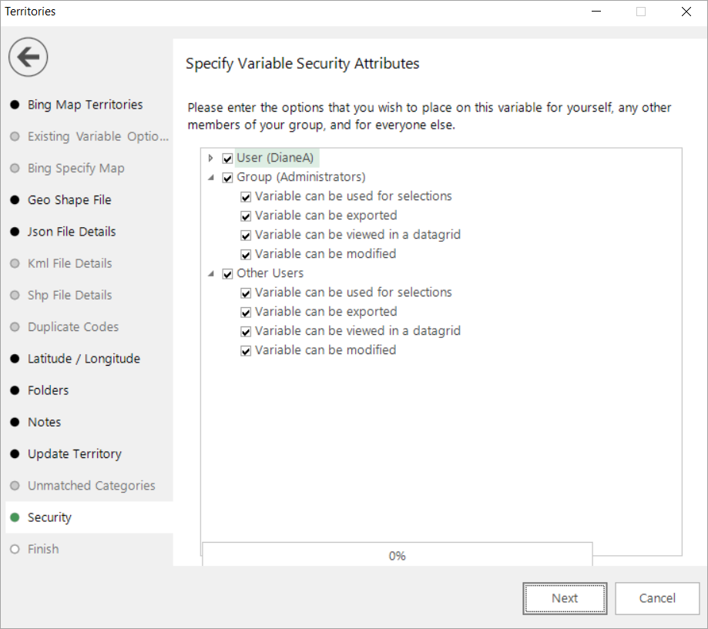Click the Specify Variable Security Attributes heading
Screen dimensions: 708x629
[303, 64]
